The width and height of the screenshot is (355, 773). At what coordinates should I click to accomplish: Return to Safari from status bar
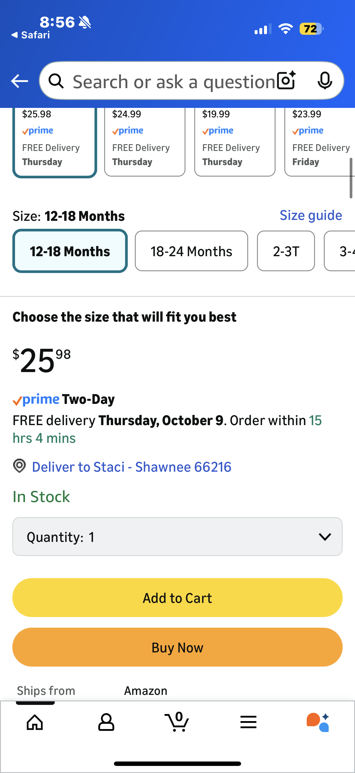[31, 35]
